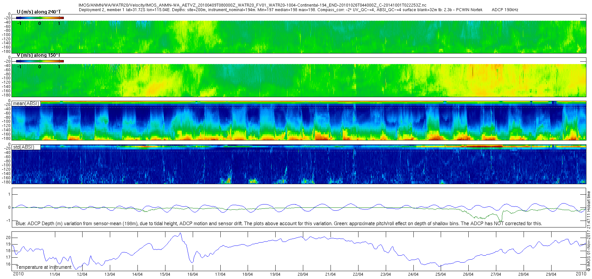The height and width of the screenshot is (279, 592).
Task: Click the '-1' tick on depth variation axis
Action: pos(9,221)
